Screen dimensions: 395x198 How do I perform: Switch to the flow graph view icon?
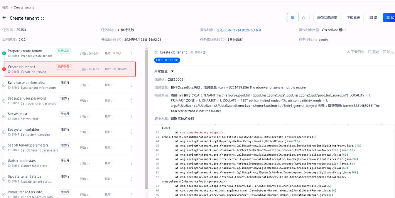click(x=304, y=18)
